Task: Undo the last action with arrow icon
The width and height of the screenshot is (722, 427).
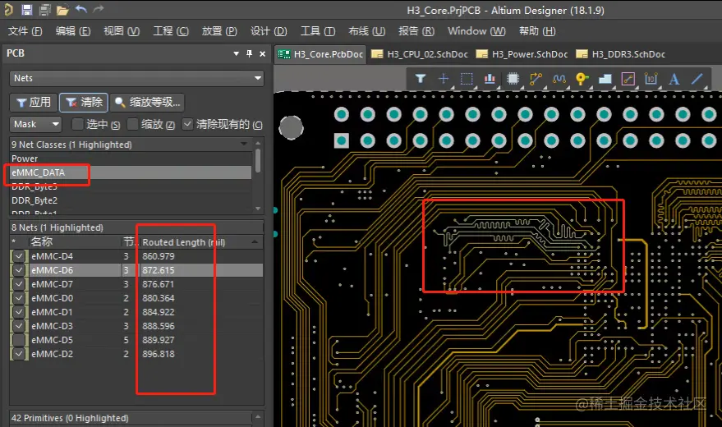Action: [81, 9]
